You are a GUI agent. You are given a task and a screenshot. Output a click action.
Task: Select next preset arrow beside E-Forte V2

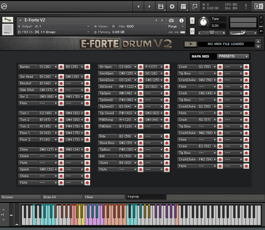click(x=162, y=21)
